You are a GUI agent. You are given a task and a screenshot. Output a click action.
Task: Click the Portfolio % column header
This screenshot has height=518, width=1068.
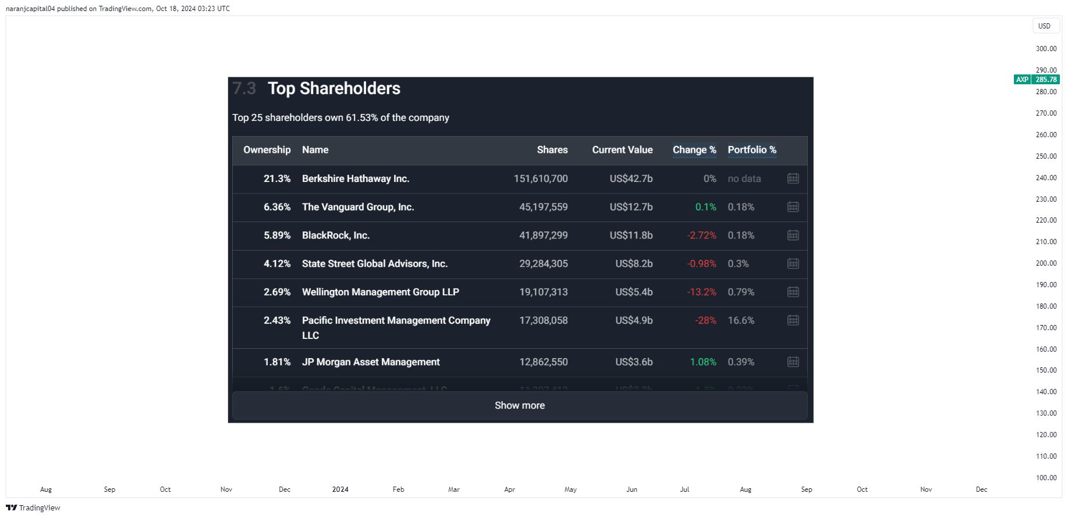coord(752,150)
